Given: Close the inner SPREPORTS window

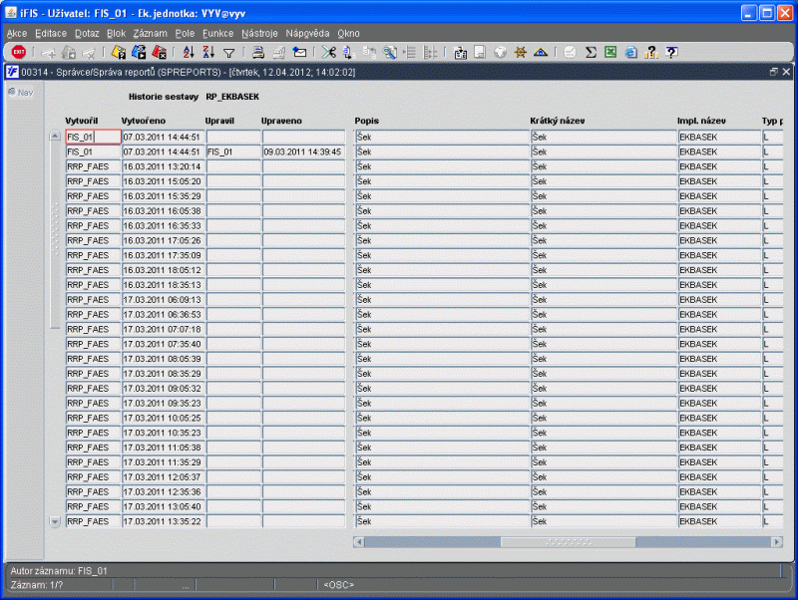Looking at the screenshot, I should coord(786,72).
